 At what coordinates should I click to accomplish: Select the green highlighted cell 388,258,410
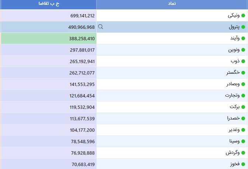pyautogui.click(x=49, y=38)
